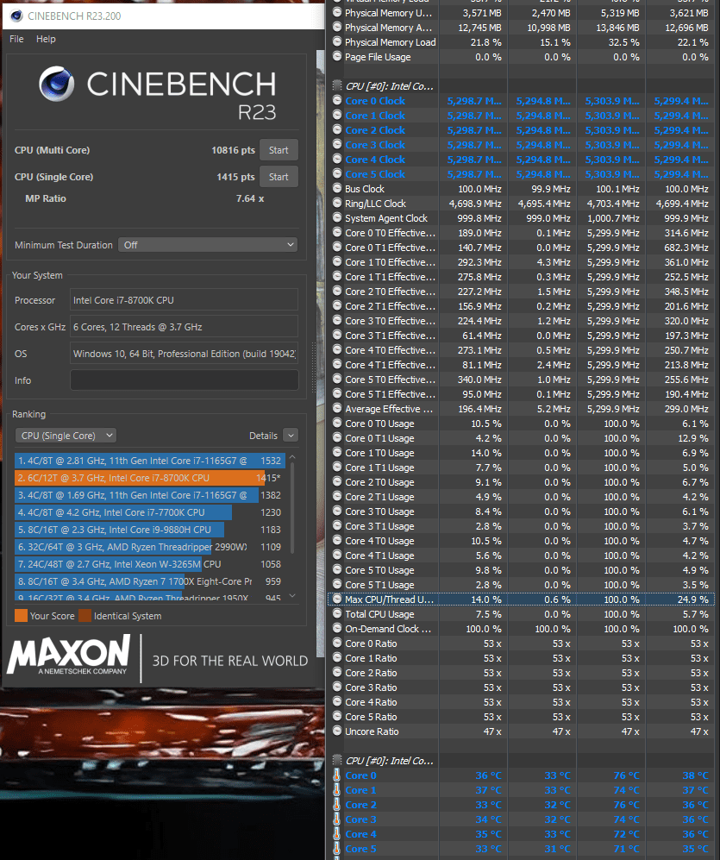The width and height of the screenshot is (720, 860).
Task: Click the Core 2 temperature thermometer icon
Action: (x=337, y=805)
